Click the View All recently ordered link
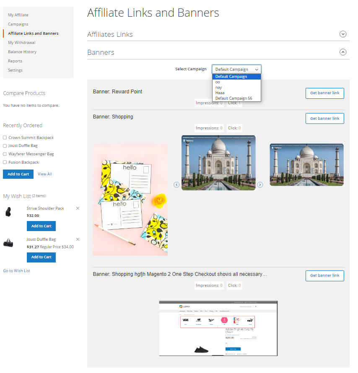Image resolution: width=358 pixels, height=373 pixels. [45, 174]
